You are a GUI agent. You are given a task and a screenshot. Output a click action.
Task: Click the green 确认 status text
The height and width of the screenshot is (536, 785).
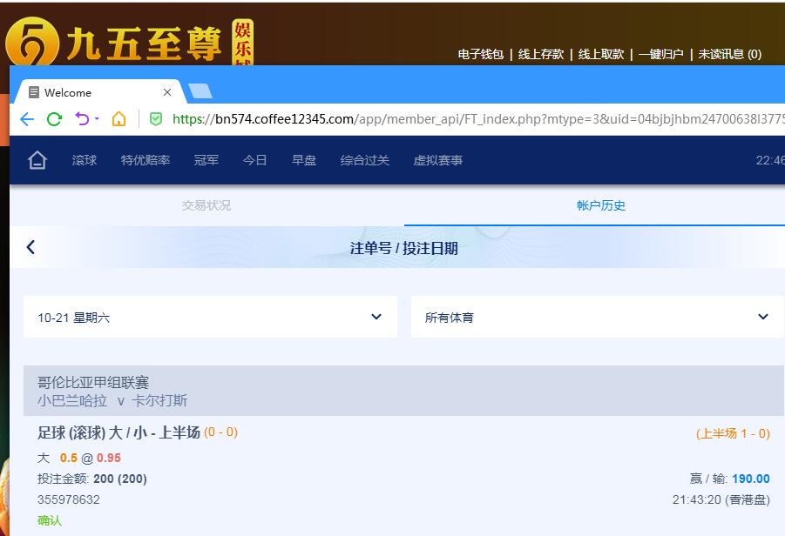point(50,520)
